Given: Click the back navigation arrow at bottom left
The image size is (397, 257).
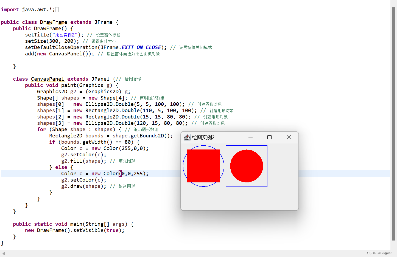Looking at the screenshot, I should (3, 253).
